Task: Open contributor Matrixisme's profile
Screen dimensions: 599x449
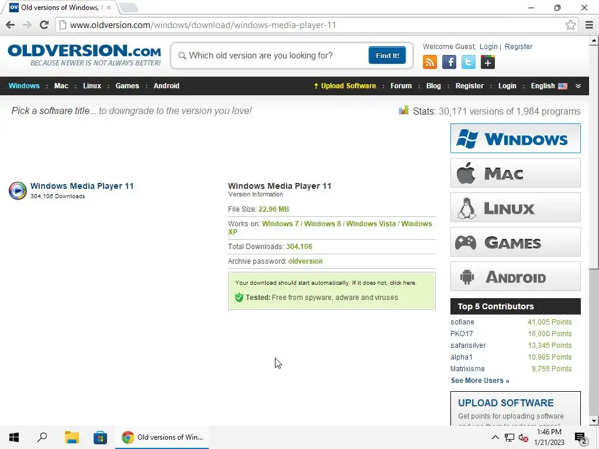Action: tap(467, 369)
